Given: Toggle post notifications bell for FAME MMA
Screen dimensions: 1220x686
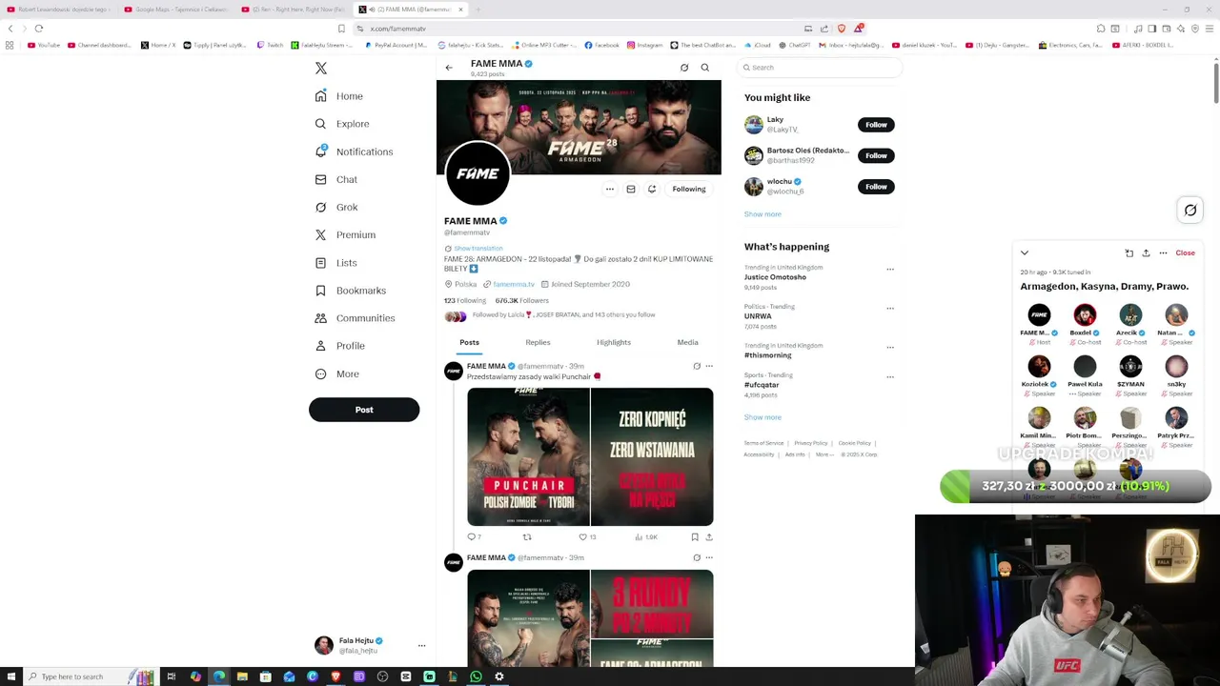Looking at the screenshot, I should coord(652,189).
